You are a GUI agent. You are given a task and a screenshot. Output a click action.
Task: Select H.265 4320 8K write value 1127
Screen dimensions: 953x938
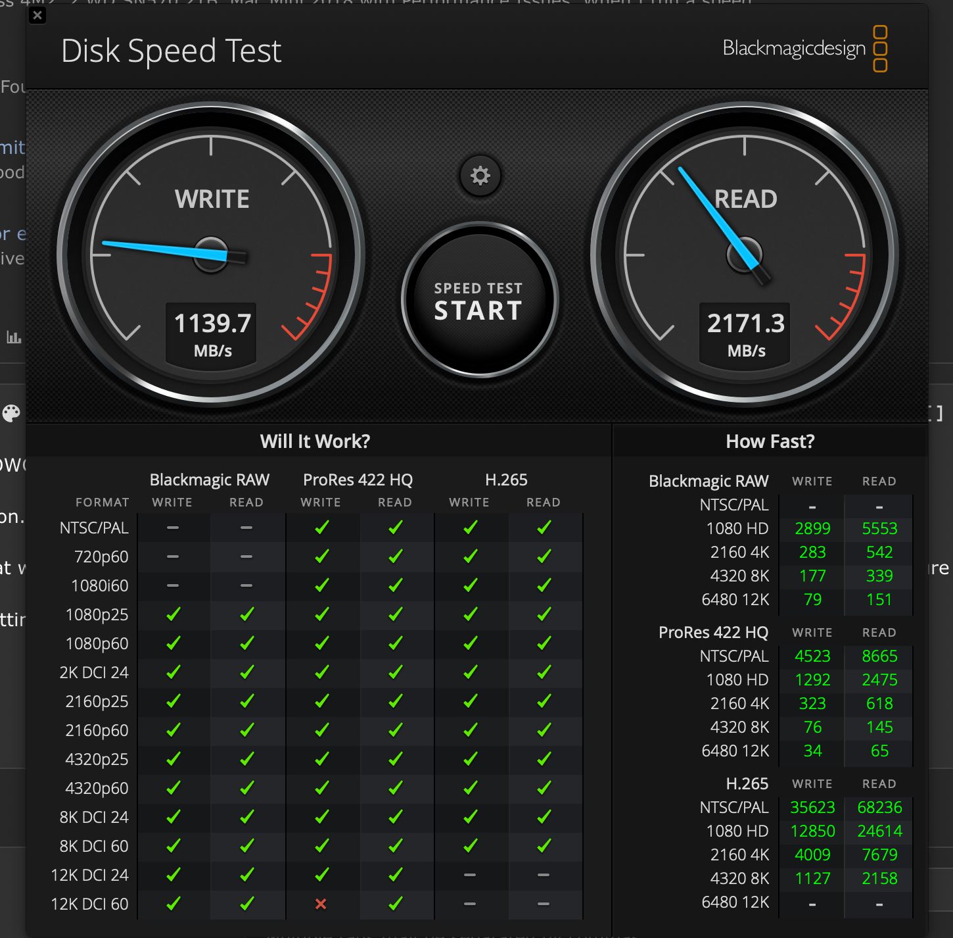pos(812,879)
